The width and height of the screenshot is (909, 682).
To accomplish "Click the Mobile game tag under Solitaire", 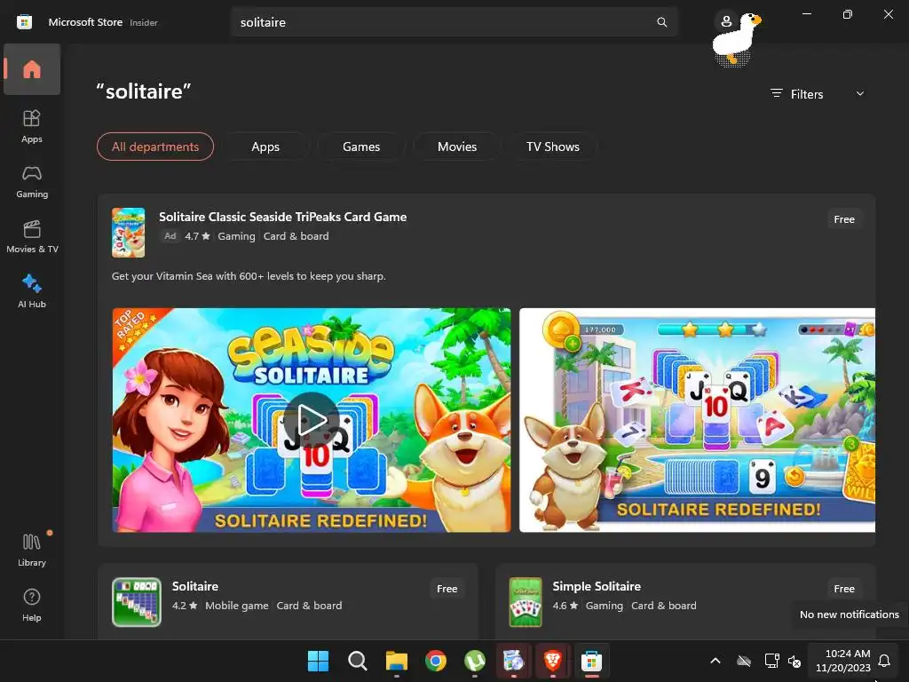I will [237, 606].
